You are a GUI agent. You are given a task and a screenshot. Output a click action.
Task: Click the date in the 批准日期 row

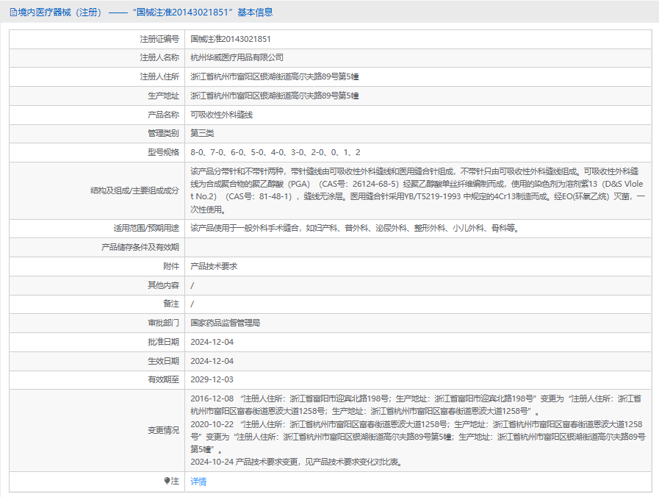coord(212,342)
